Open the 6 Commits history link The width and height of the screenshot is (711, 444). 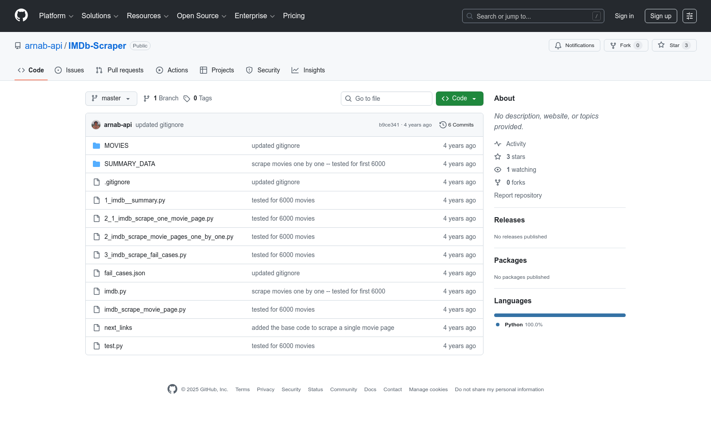[456, 125]
